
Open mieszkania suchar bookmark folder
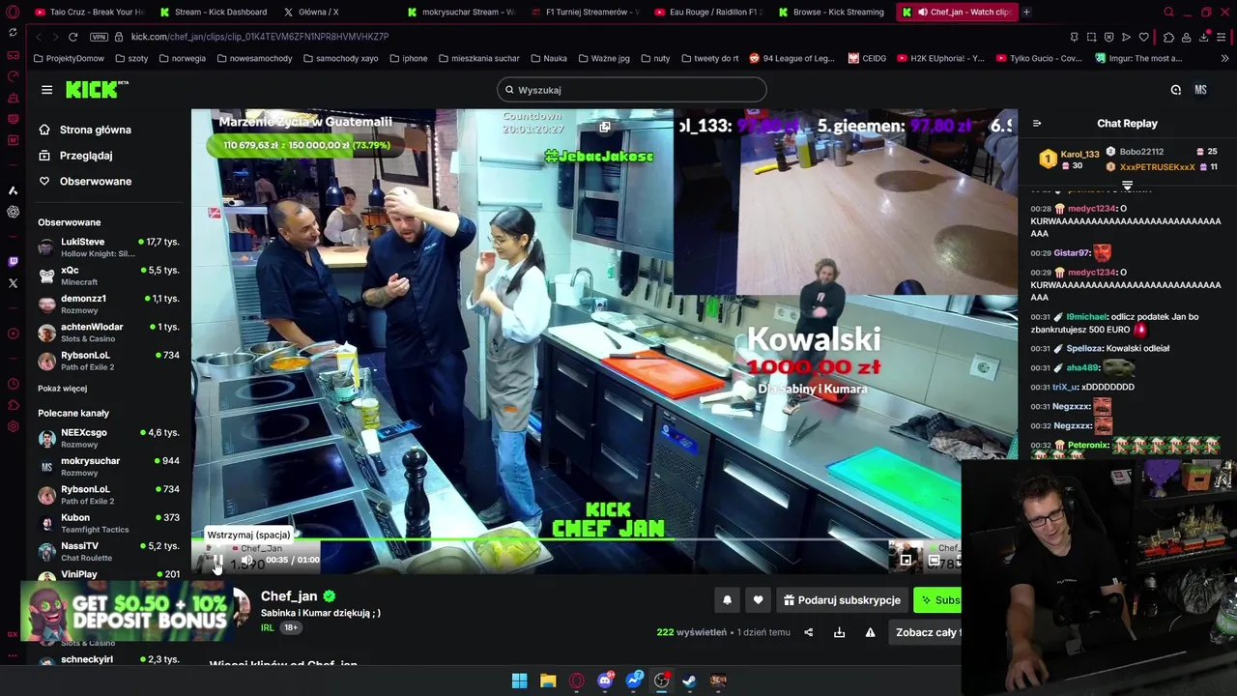click(x=478, y=58)
